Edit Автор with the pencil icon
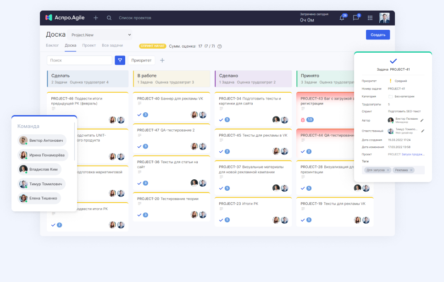 point(422,120)
